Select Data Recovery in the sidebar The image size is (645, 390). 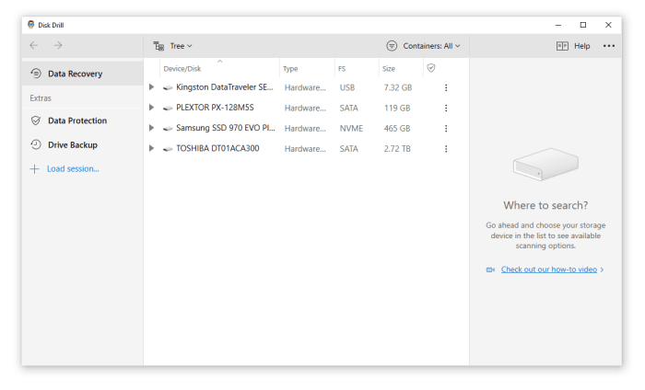coord(75,74)
